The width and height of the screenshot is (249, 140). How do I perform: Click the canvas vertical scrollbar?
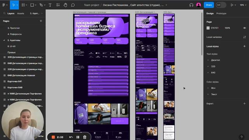(x=202, y=34)
